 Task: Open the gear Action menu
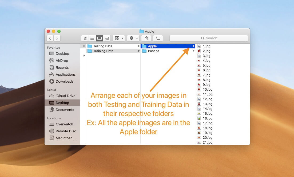coord(133,38)
